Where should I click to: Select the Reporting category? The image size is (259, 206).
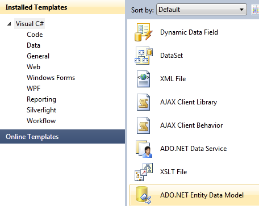pos(41,99)
